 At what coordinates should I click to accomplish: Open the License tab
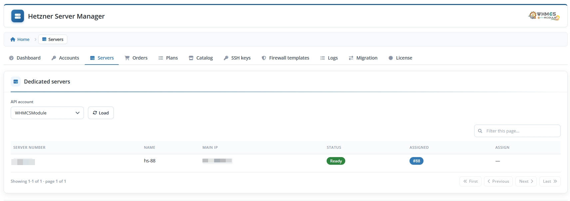tap(400, 58)
